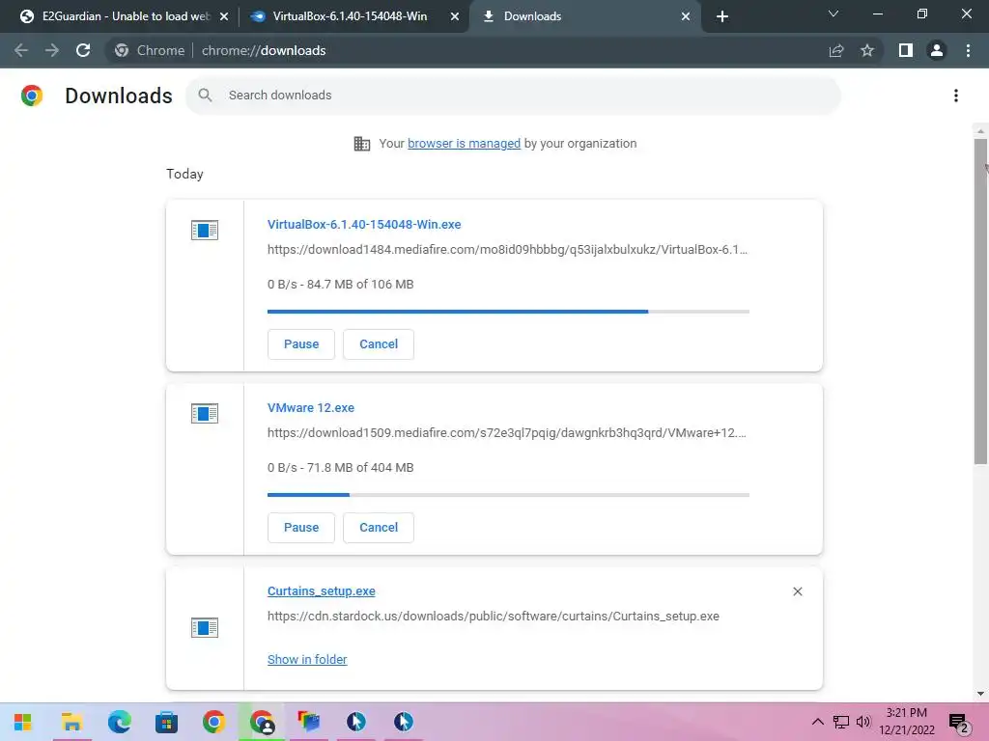Focus the Search downloads field

pyautogui.click(x=513, y=96)
